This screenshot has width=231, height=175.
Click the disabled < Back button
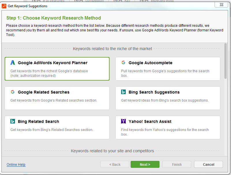(115, 164)
